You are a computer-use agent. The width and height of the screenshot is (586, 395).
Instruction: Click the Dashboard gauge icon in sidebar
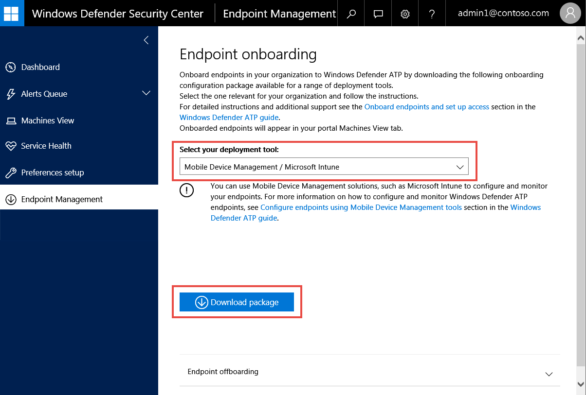11,68
